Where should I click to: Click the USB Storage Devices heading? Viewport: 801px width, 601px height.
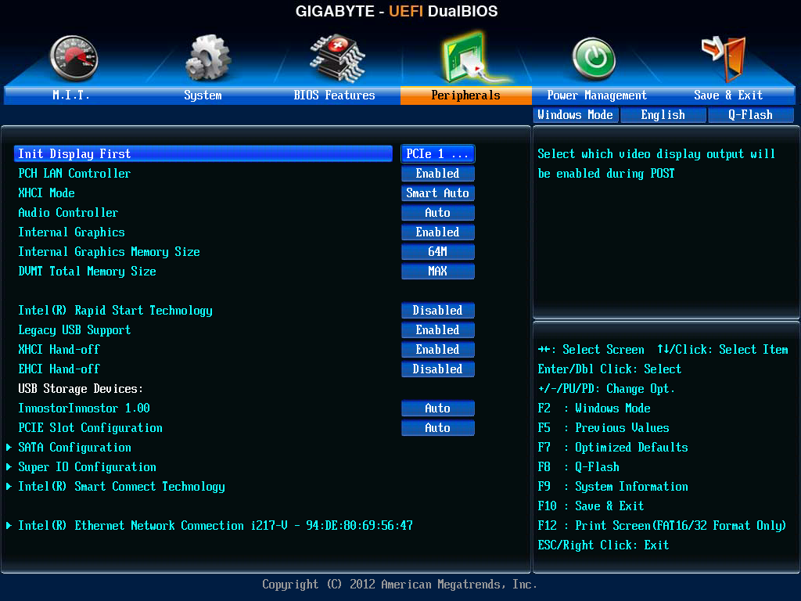(81, 389)
